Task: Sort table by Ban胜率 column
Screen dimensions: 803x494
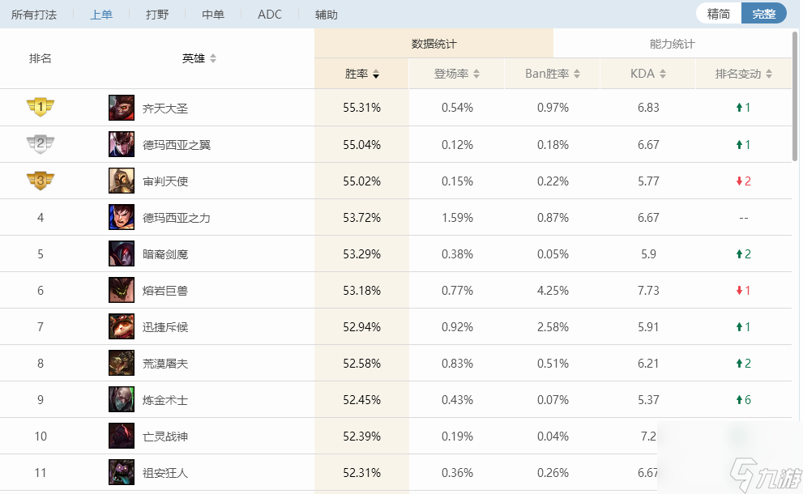Action: 553,74
